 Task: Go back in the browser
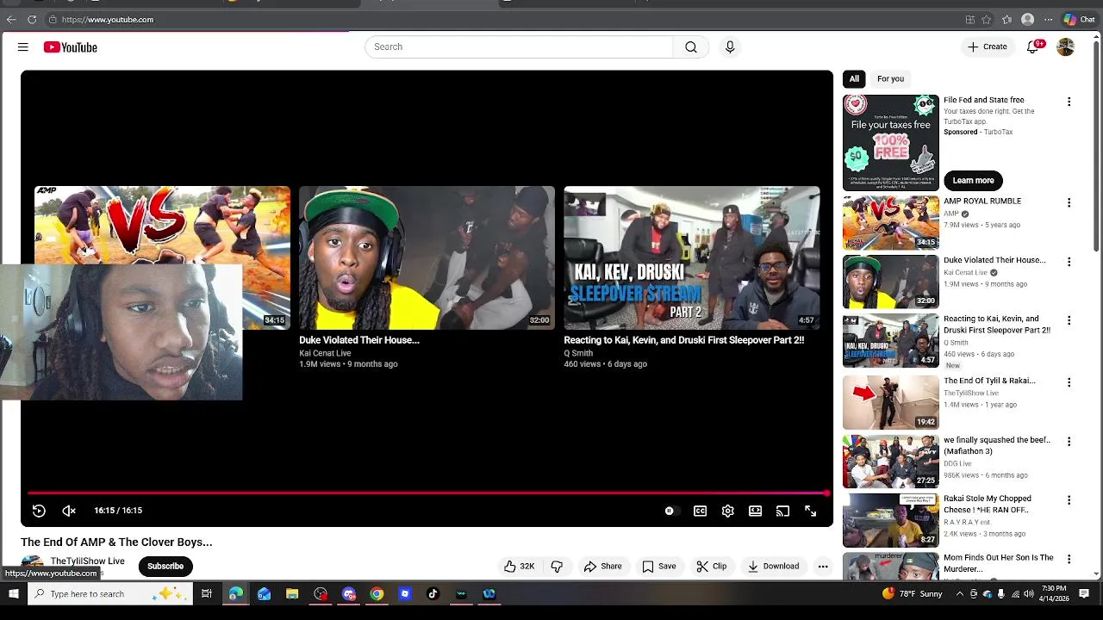click(x=11, y=20)
